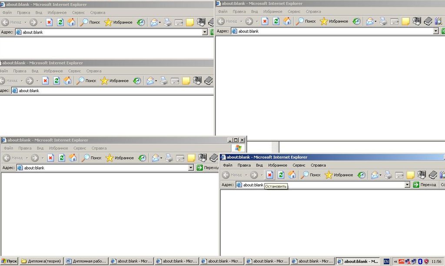This screenshot has width=445, height=266.
Task: Click the yellow Discuss note icon in active window
Action: tap(410, 175)
